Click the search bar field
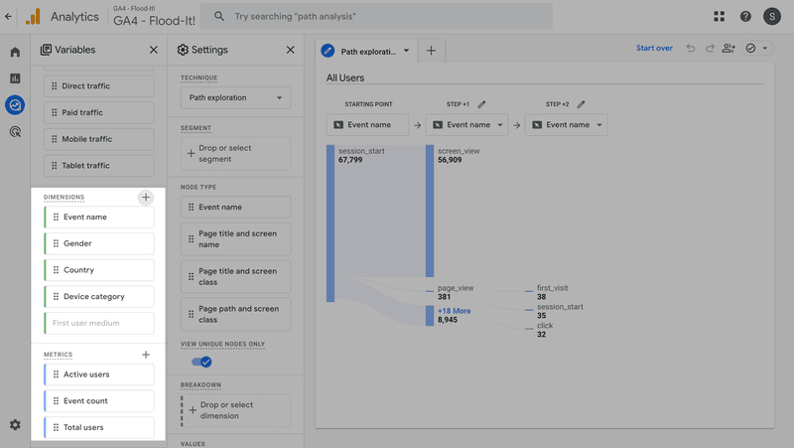The height and width of the screenshot is (448, 794). pos(377,17)
